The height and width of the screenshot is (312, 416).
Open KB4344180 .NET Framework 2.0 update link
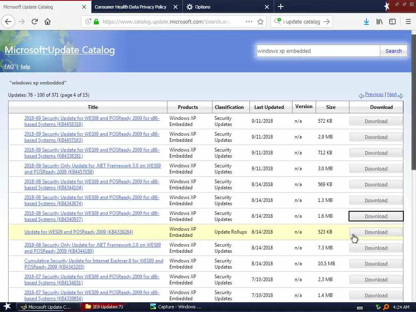point(92,248)
